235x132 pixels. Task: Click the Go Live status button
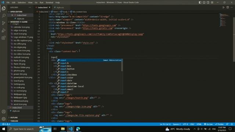coord(208,124)
